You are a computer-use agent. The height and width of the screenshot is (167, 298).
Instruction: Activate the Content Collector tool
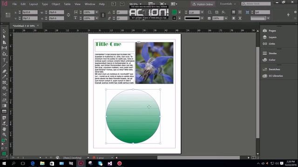tap(4, 54)
